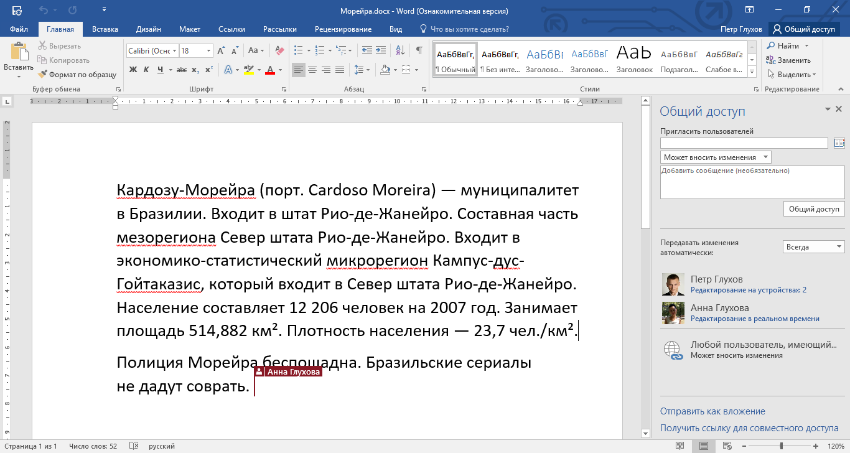850x453 pixels.
Task: Toggle italic (К) formatting
Action: [146, 70]
